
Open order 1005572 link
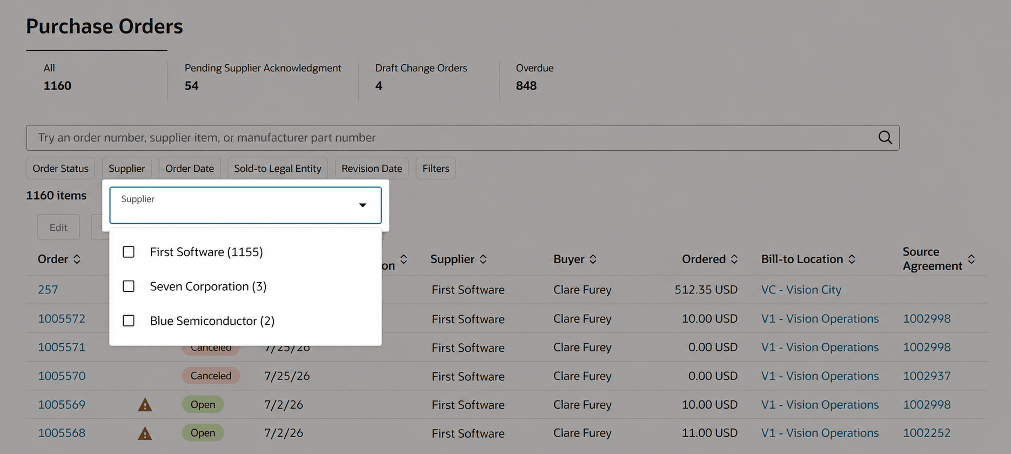point(62,319)
